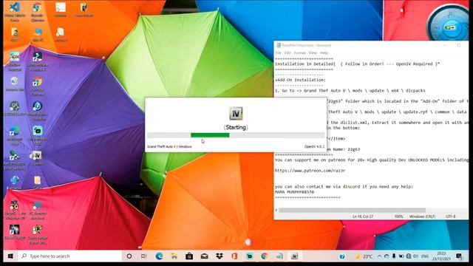Screen dimensions: 473x266
Task: Switch to OpenIV on the taskbar
Action: click(x=294, y=256)
